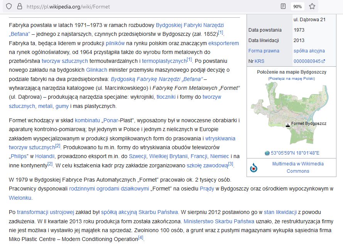Image resolution: width=343 pixels, height=246 pixels.
Task: Open the Wielkiej Brytanii link
Action: click(x=169, y=156)
